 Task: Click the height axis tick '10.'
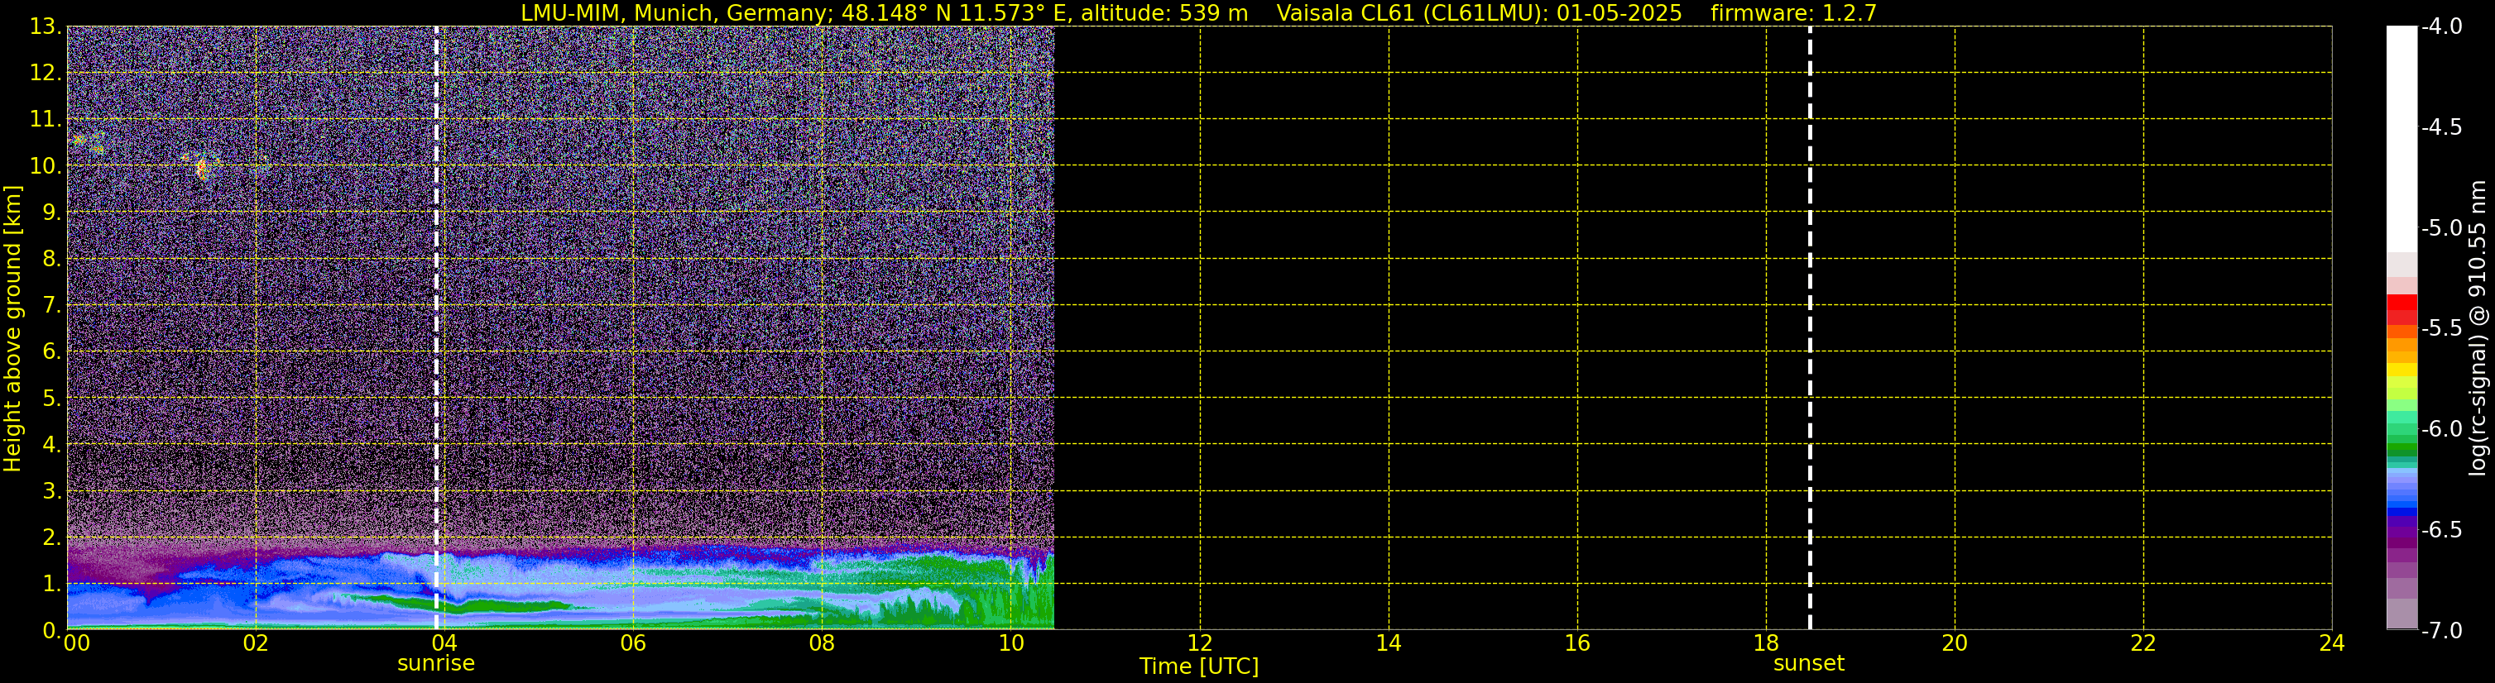tap(45, 166)
